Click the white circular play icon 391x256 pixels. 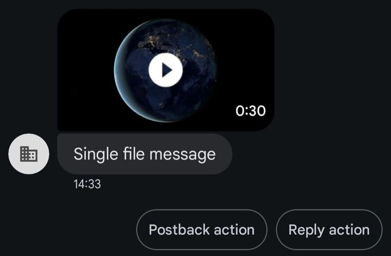point(165,70)
